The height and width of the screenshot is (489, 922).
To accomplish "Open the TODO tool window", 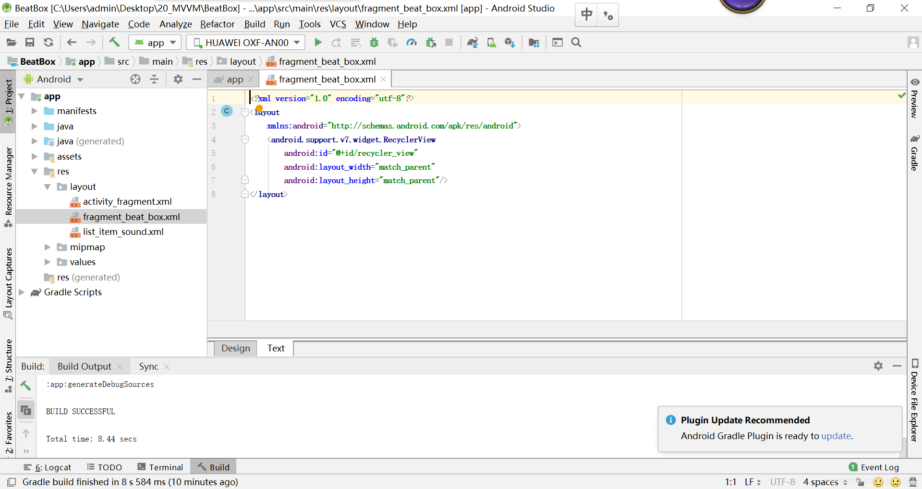I will (104, 467).
